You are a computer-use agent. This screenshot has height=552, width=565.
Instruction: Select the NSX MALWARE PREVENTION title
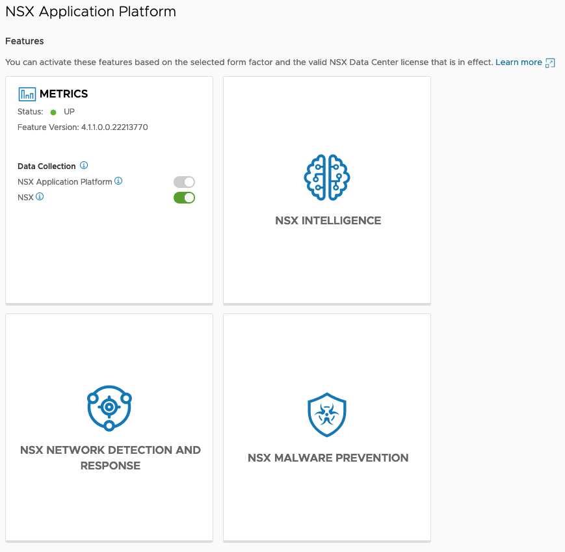[x=328, y=458]
